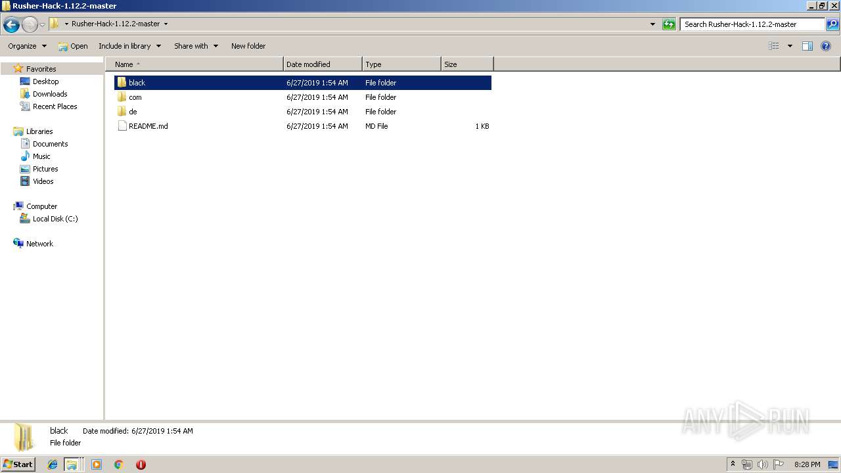Launch Internet Explorer from taskbar
The width and height of the screenshot is (841, 473).
[53, 464]
